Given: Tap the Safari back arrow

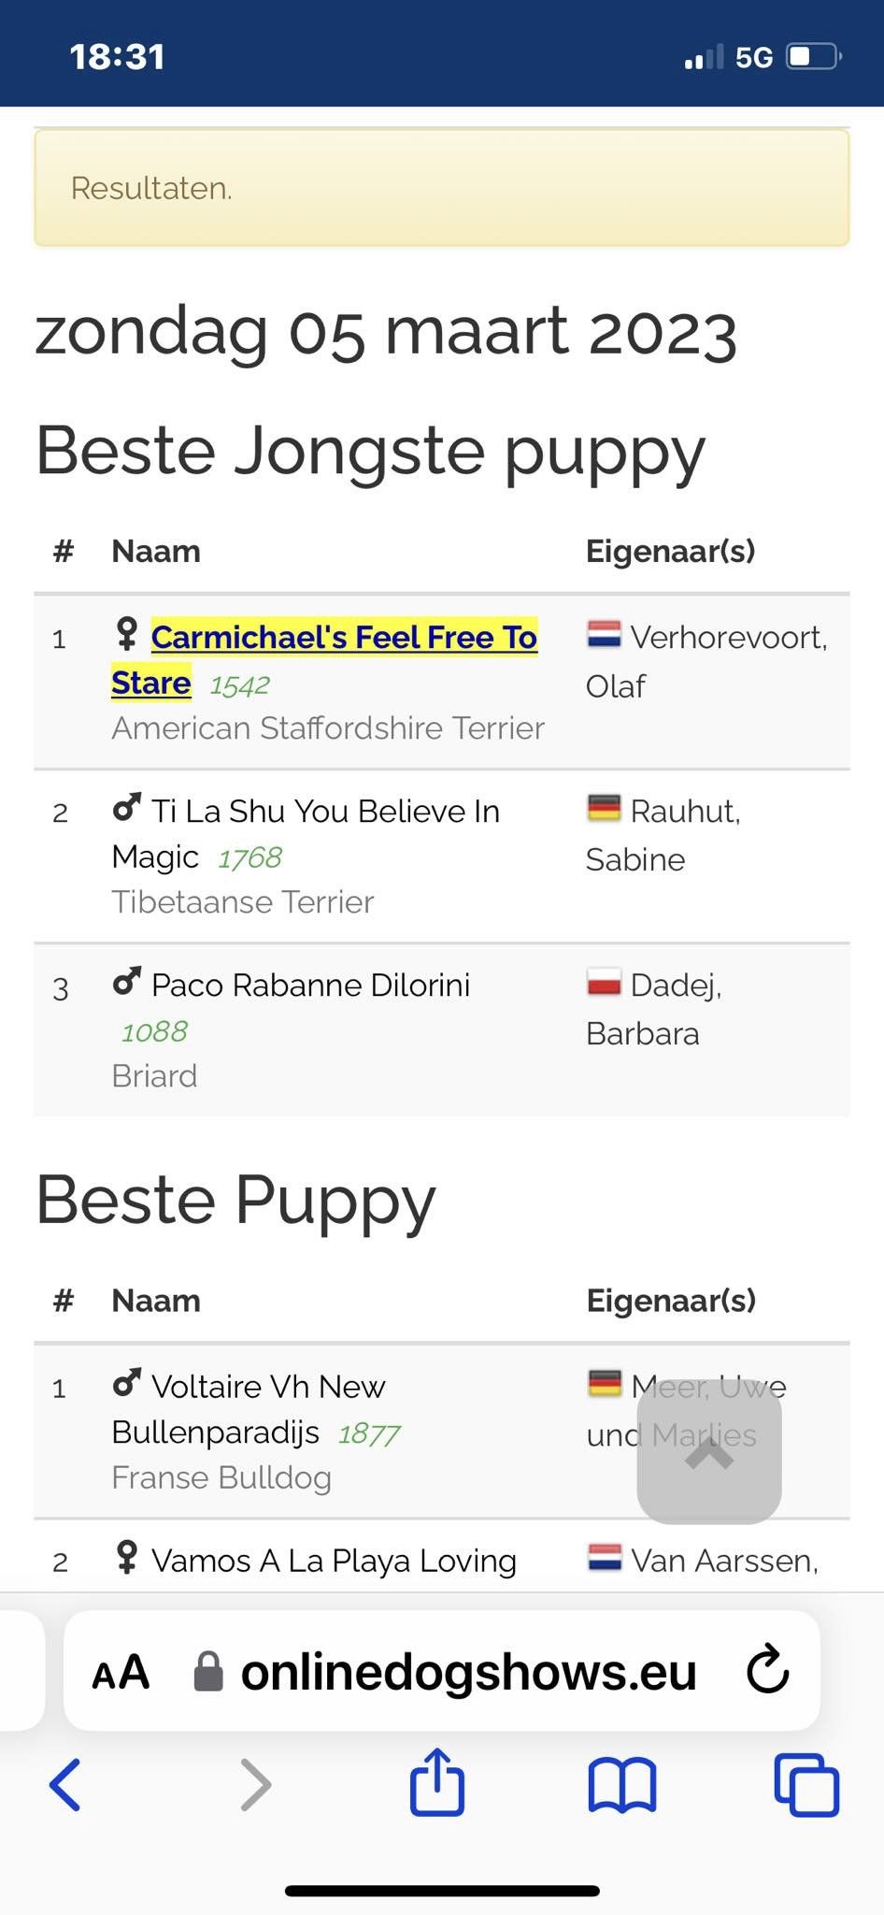Looking at the screenshot, I should (64, 1784).
